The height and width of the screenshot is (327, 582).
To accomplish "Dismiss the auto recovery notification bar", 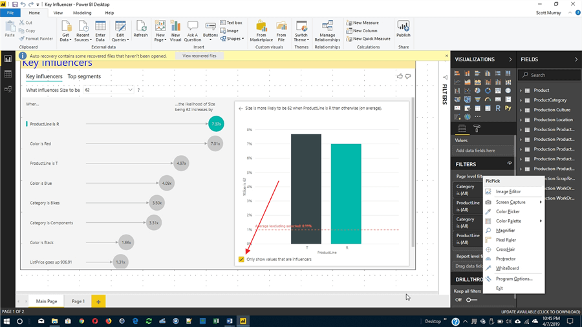I will pyautogui.click(x=446, y=56).
